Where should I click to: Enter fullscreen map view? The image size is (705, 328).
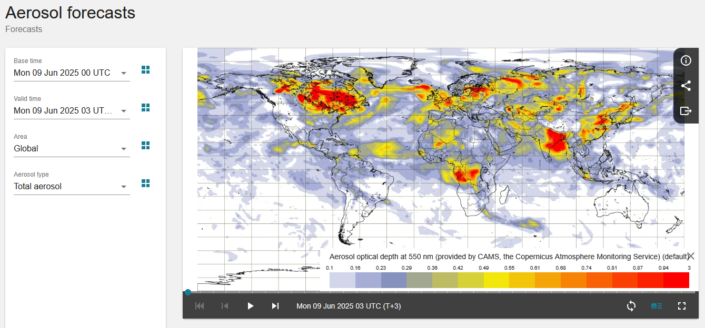(x=682, y=306)
